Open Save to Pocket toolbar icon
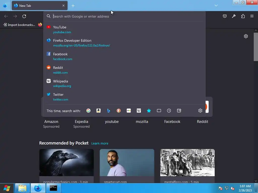 tap(225, 16)
